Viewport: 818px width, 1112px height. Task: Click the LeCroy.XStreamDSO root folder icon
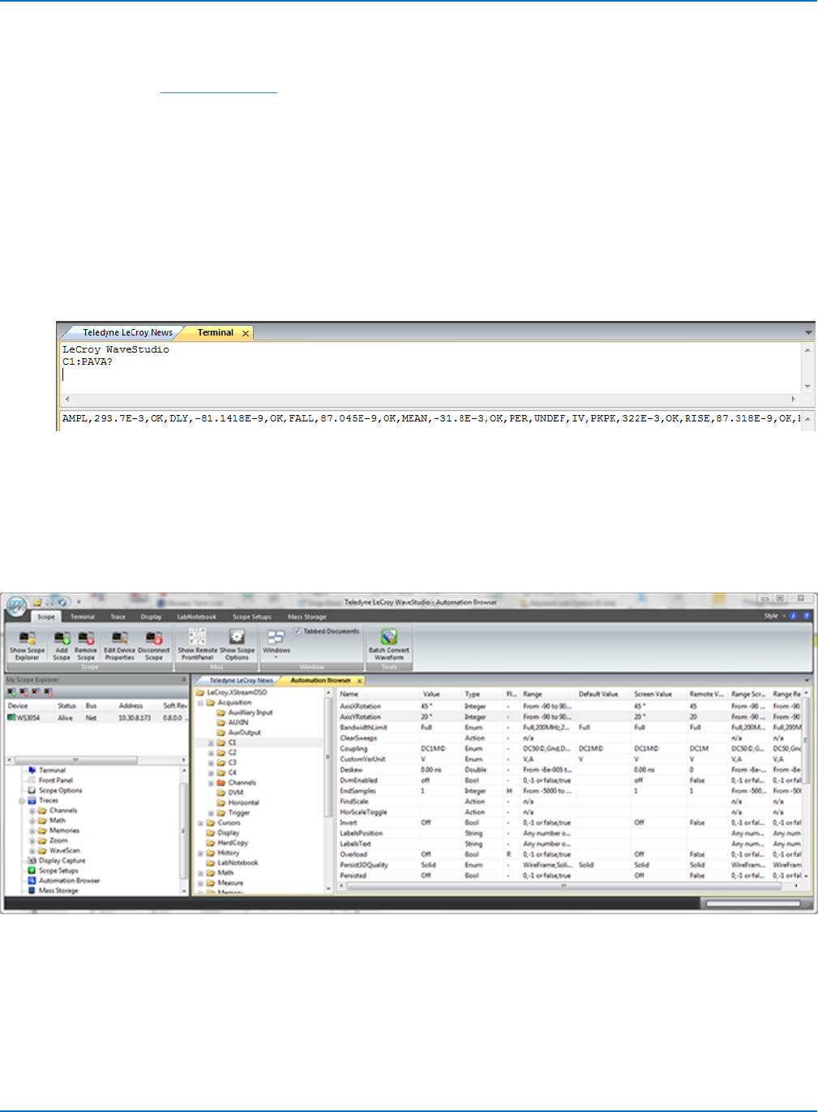pyautogui.click(x=200, y=693)
